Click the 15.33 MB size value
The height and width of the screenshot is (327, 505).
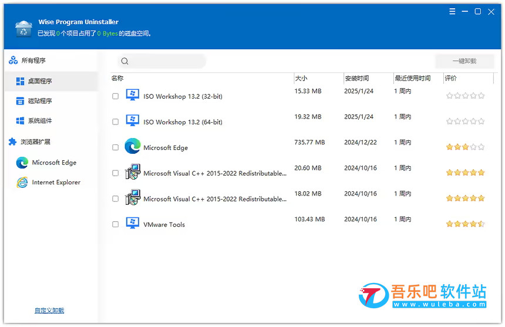308,91
